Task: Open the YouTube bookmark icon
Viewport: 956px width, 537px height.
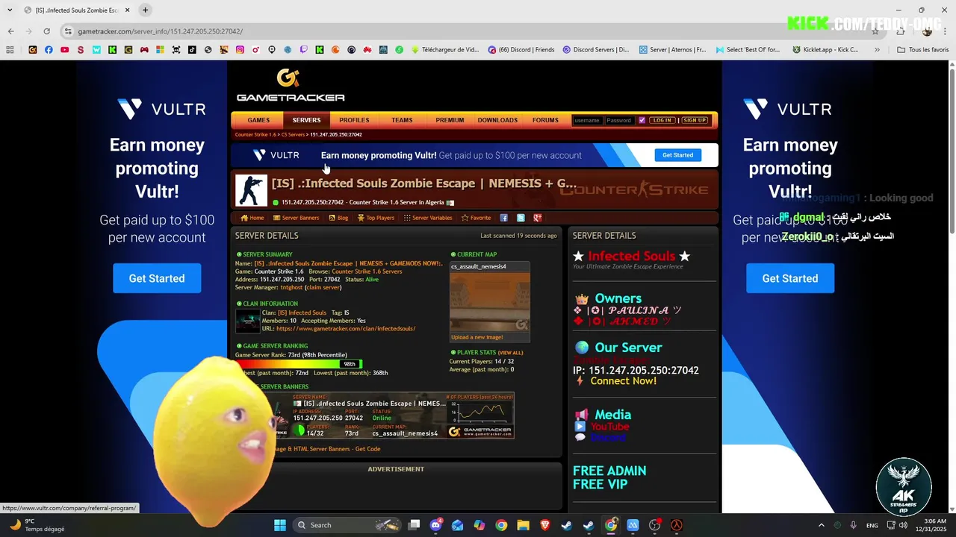Action: [x=65, y=50]
